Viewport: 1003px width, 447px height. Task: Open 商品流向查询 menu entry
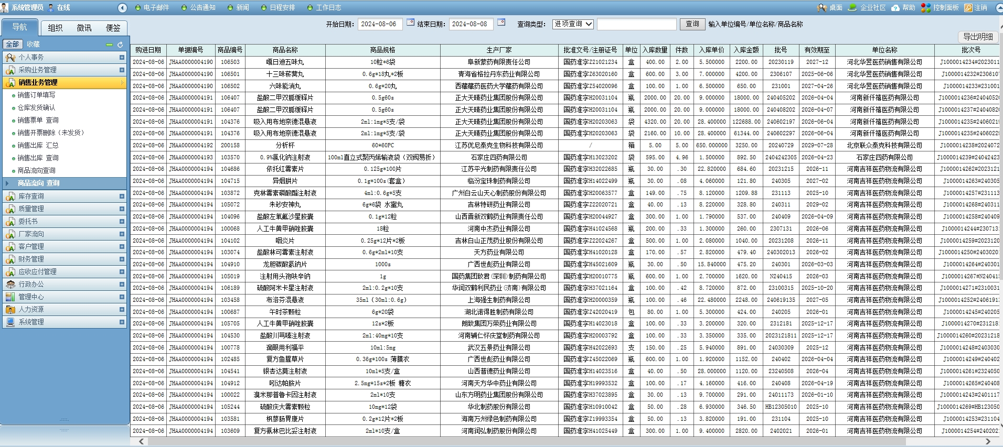point(36,170)
